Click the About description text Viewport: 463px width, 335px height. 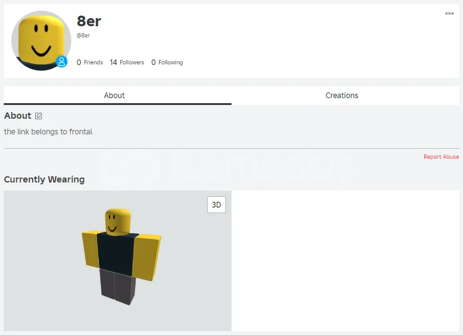49,131
